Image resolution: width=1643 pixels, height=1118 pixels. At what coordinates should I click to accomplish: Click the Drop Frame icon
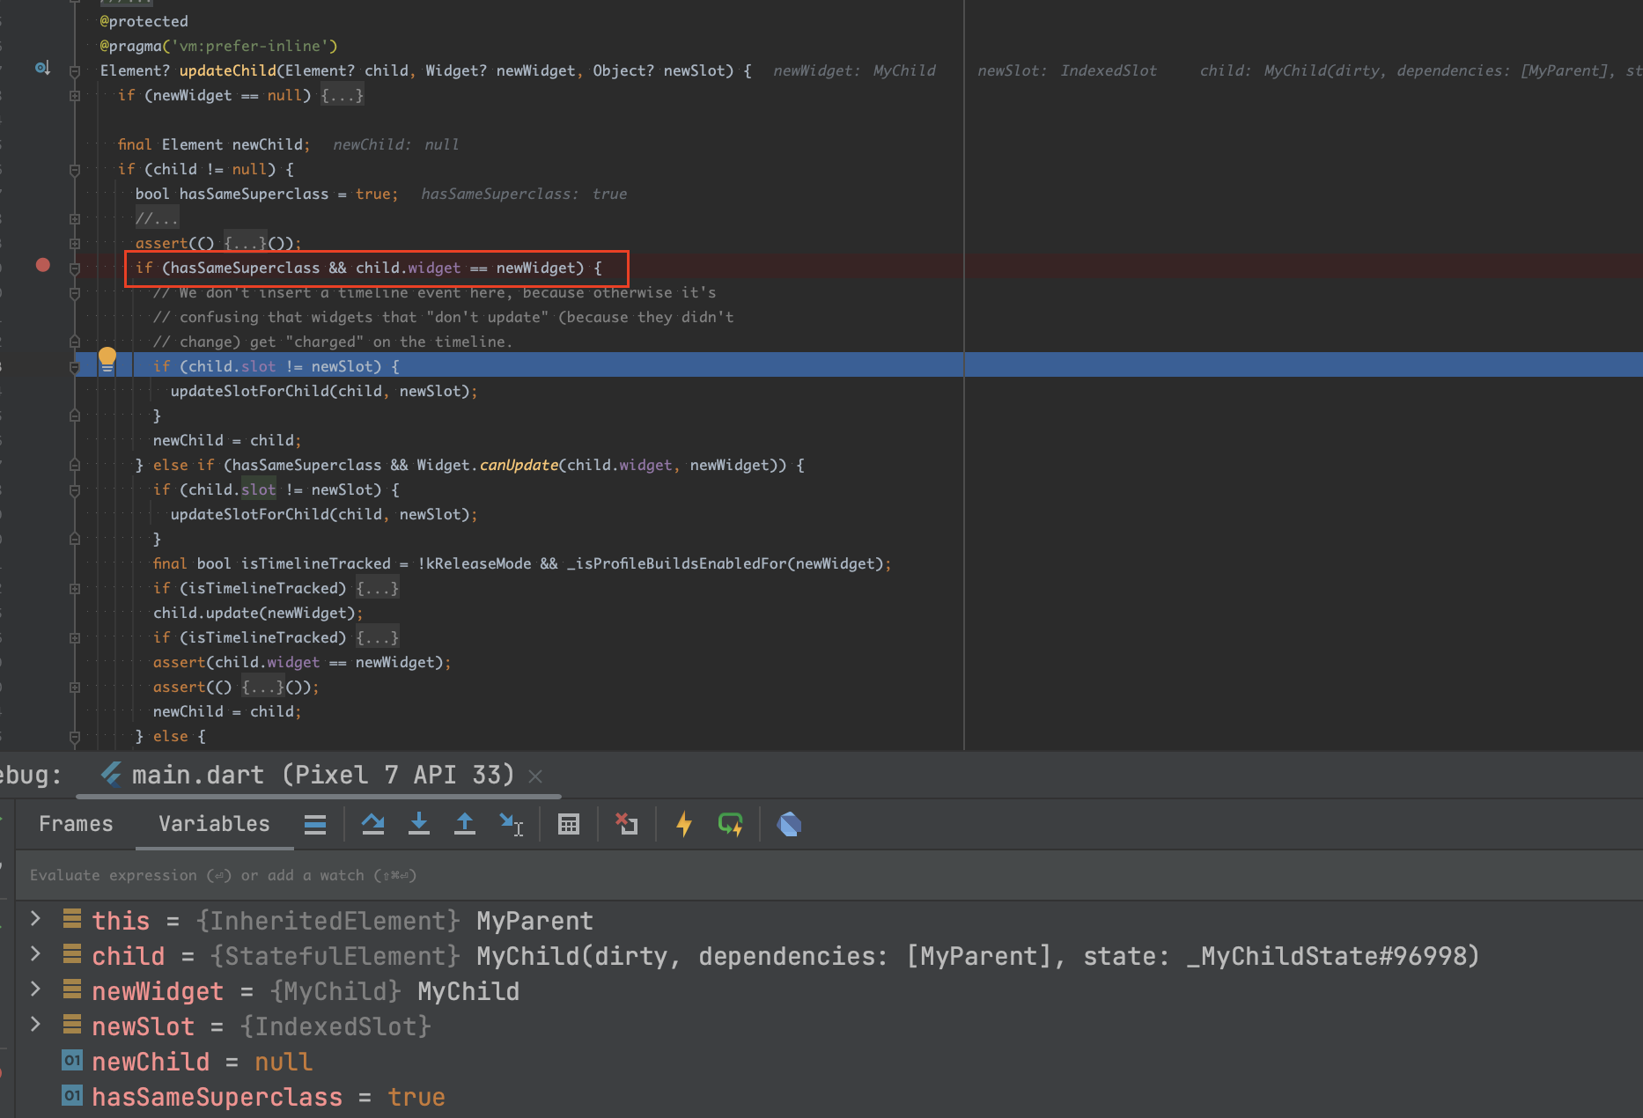626,824
